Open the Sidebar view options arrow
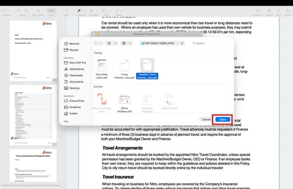 pyautogui.click(x=8, y=11)
